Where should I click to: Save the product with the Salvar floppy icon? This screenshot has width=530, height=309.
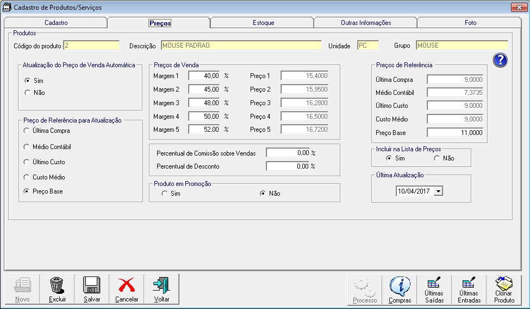(92, 286)
